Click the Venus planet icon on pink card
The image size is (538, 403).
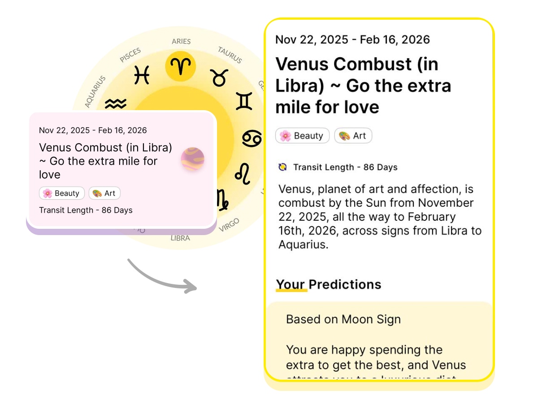[x=193, y=159]
